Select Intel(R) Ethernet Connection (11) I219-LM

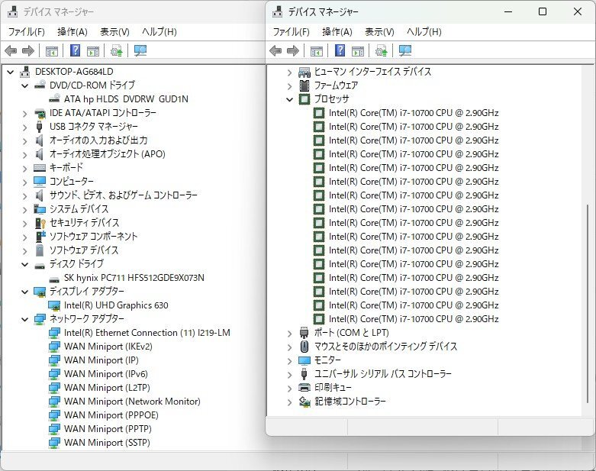[147, 333]
